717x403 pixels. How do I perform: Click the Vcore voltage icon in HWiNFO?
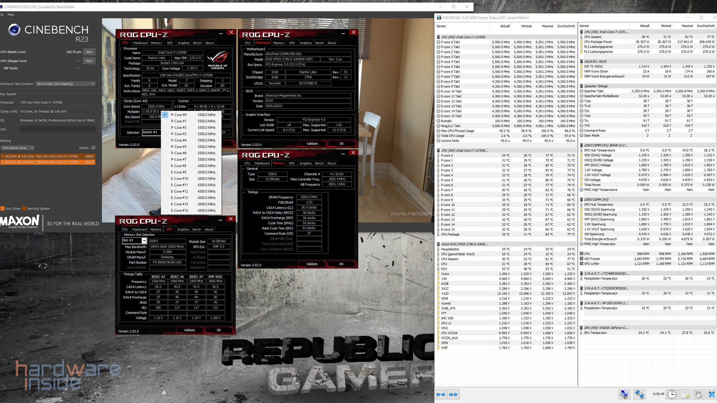click(x=438, y=274)
